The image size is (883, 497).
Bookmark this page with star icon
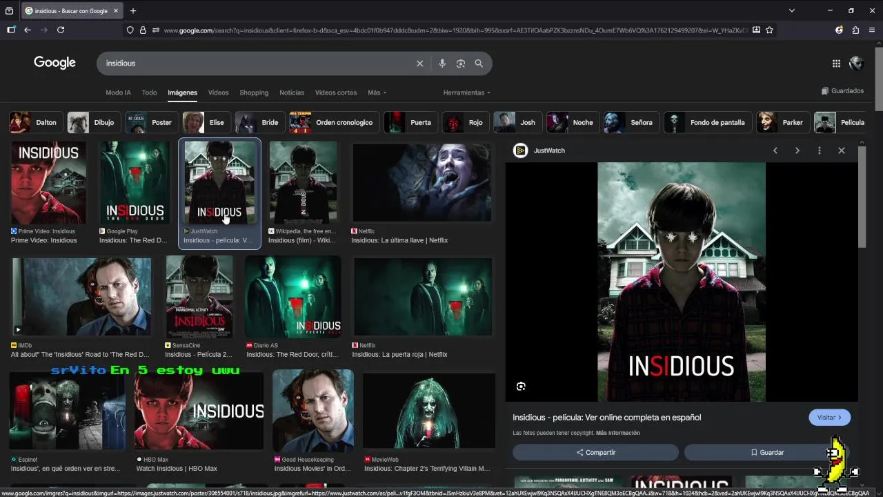tap(770, 30)
